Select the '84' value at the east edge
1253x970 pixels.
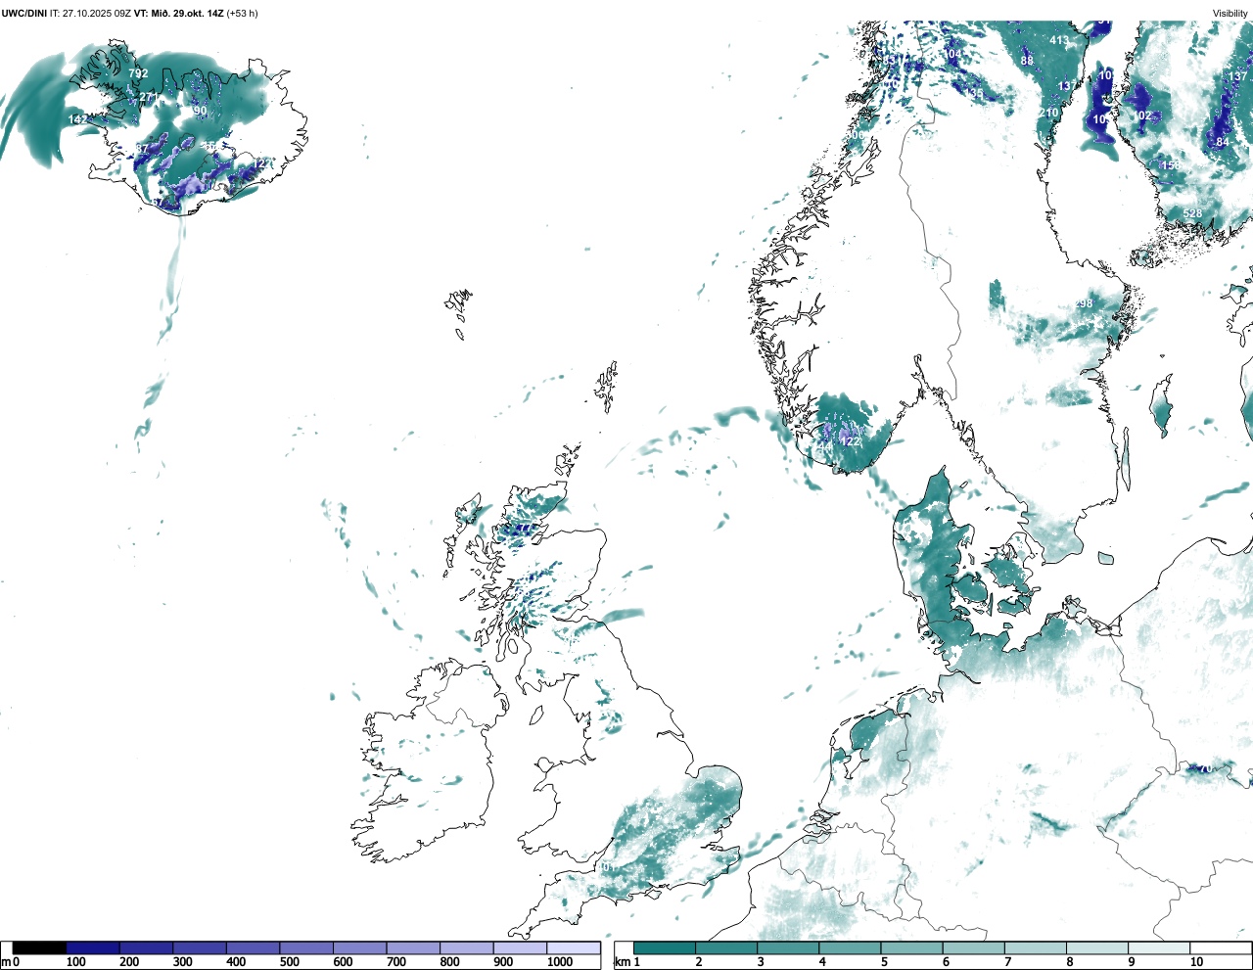1223,142
